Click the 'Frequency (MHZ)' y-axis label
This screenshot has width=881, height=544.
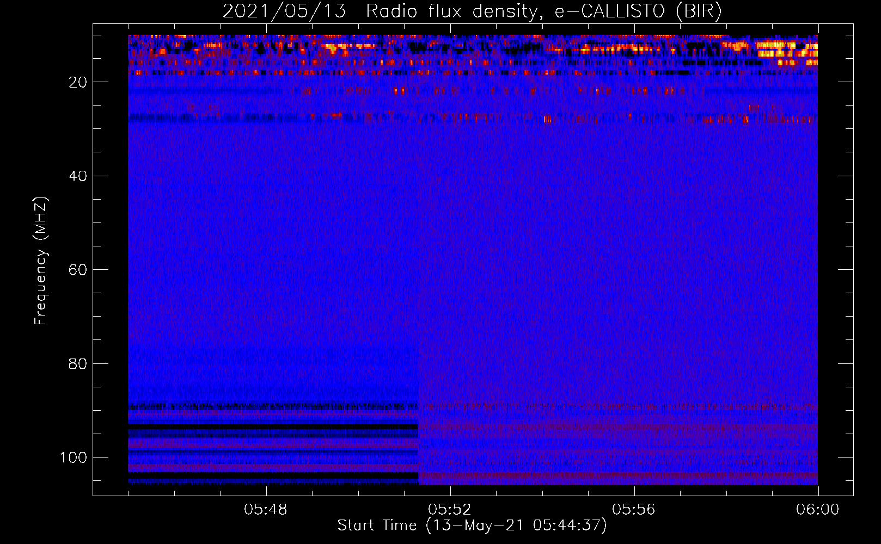click(41, 261)
